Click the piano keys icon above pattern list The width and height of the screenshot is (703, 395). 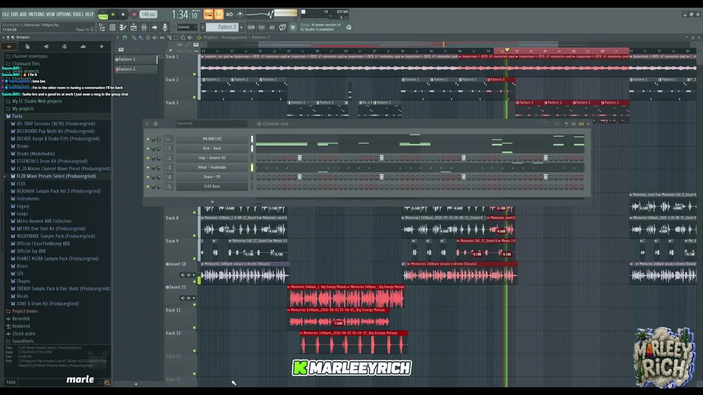[121, 49]
